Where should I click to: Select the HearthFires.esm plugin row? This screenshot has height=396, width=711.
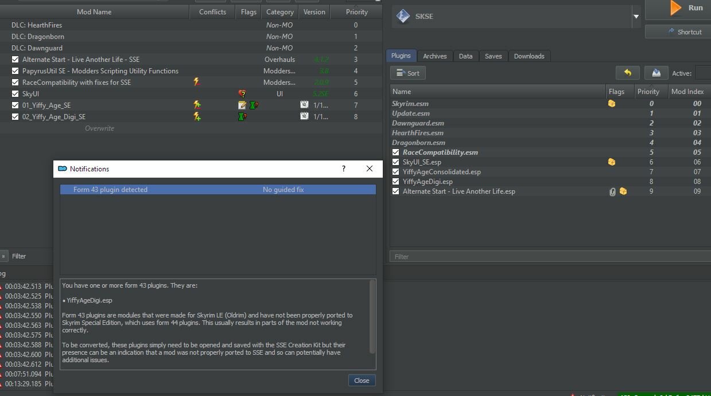[x=550, y=133]
